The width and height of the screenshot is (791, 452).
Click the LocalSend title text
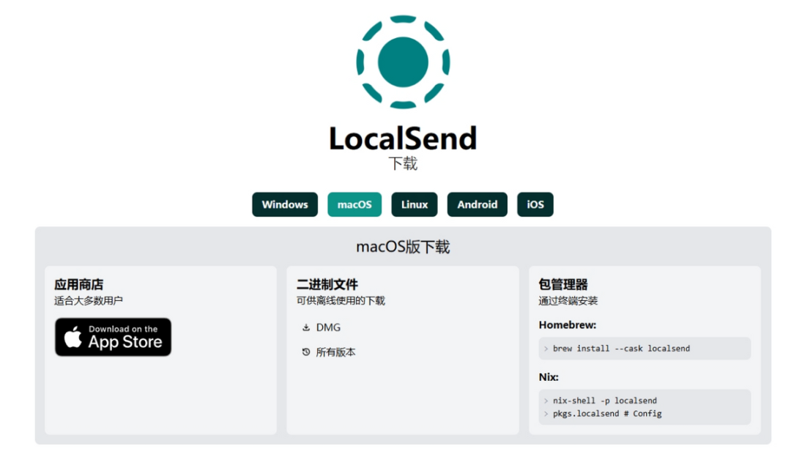[403, 138]
